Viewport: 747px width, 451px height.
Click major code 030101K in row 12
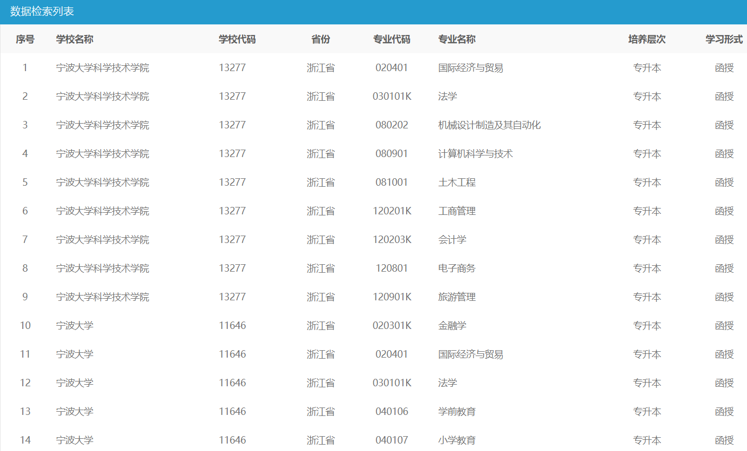(x=392, y=383)
